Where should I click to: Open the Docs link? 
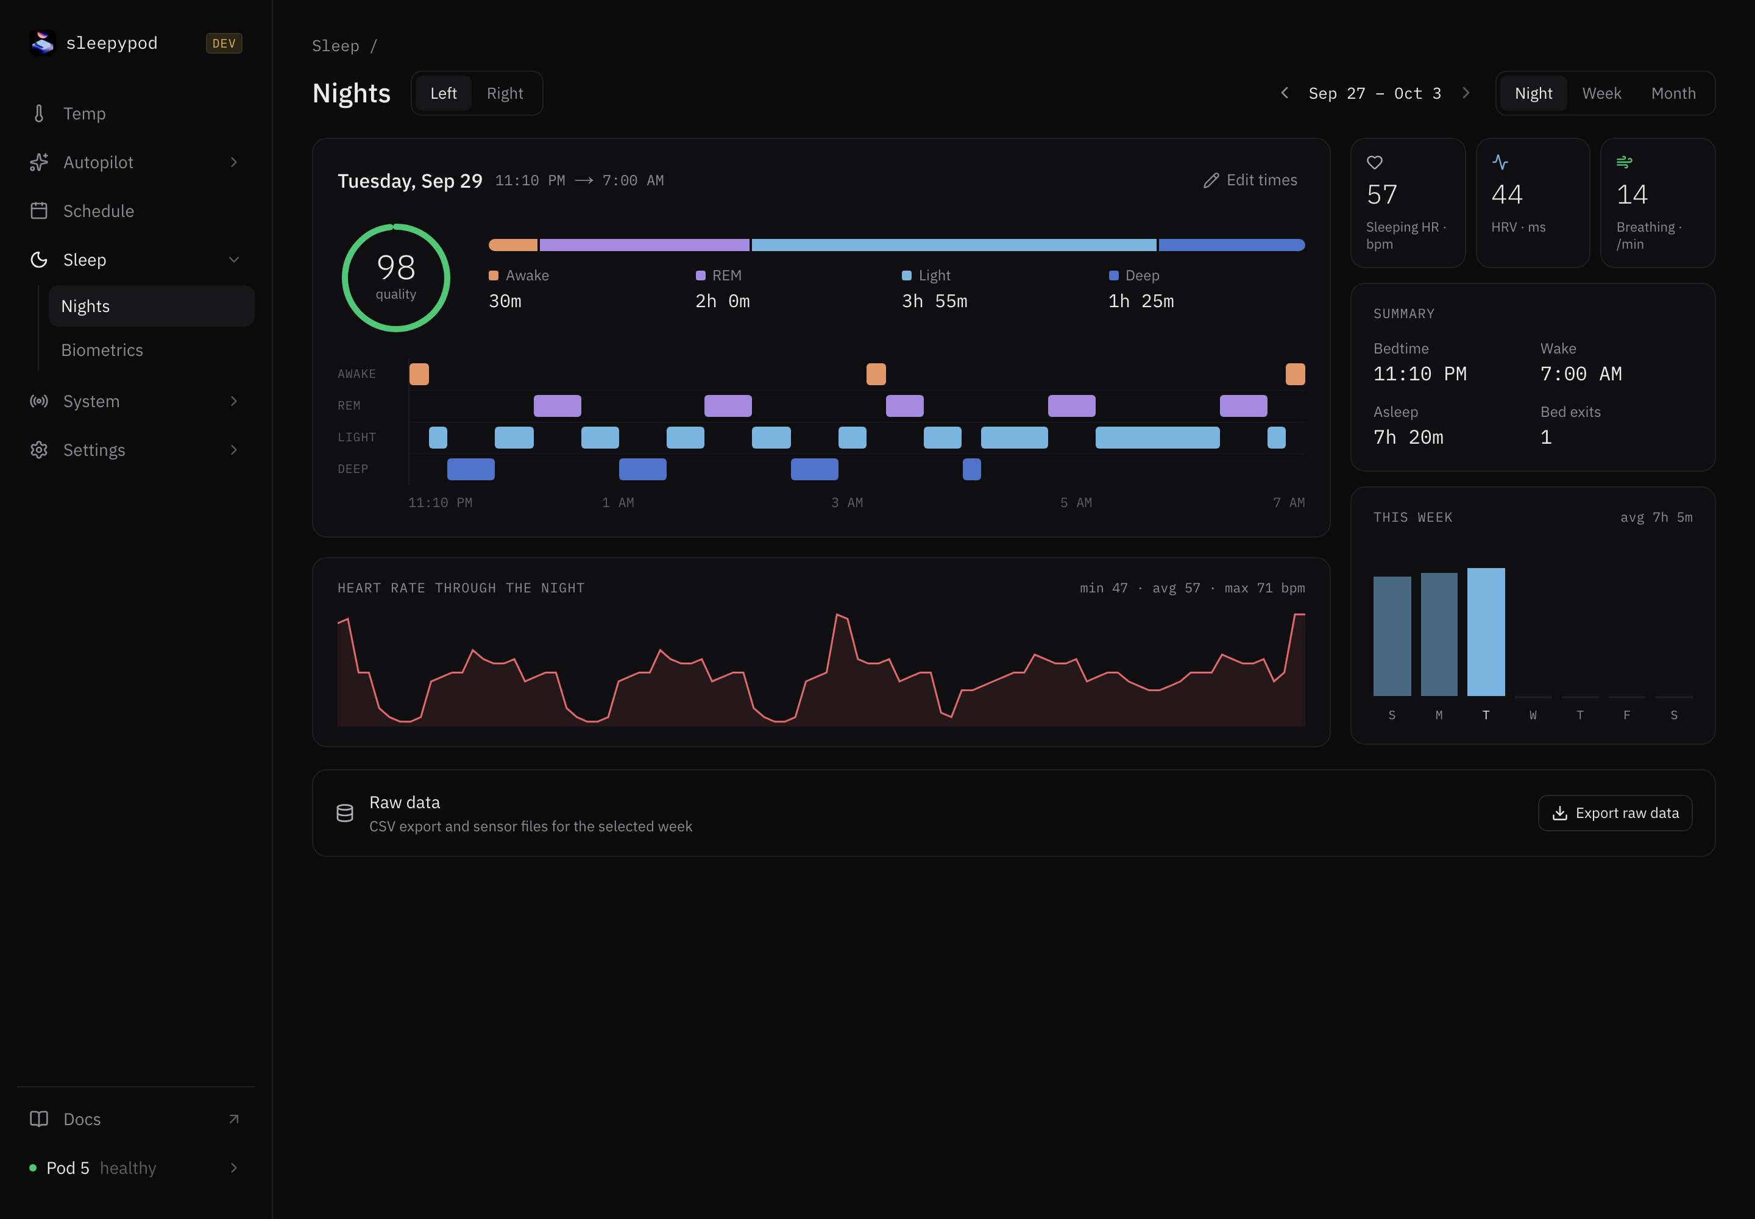click(x=136, y=1119)
